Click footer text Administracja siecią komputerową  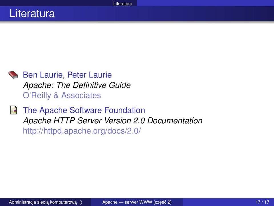pos(43,202)
